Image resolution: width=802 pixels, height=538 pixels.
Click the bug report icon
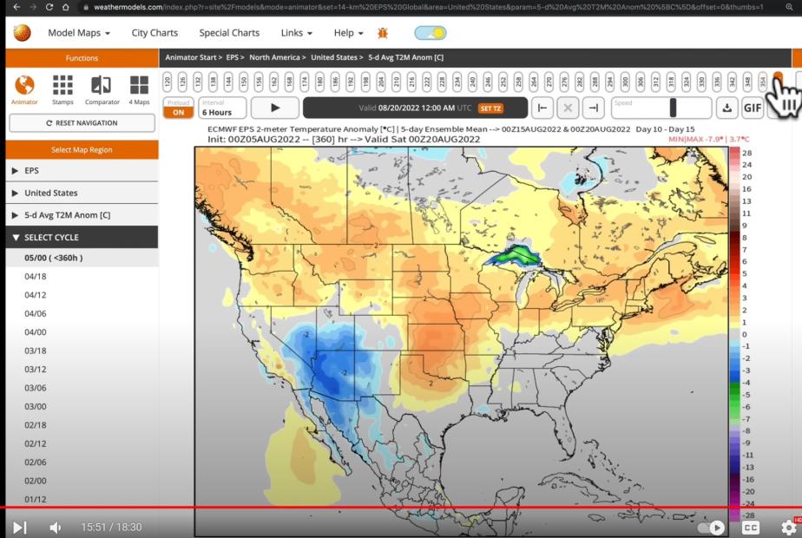pyautogui.click(x=383, y=33)
